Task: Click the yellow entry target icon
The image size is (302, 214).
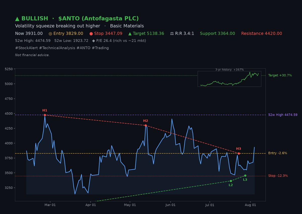Action: coord(50,33)
